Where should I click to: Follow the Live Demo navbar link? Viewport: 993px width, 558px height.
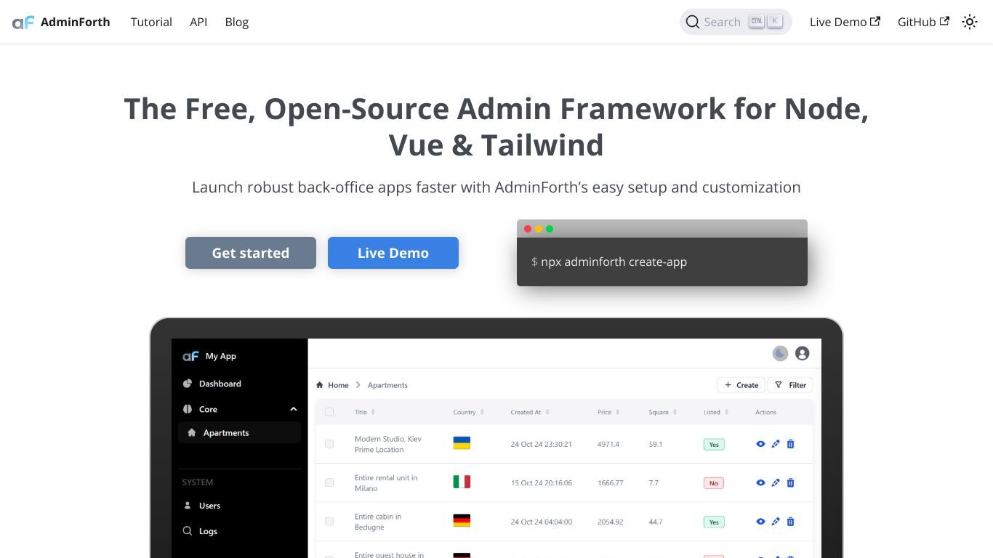(x=845, y=22)
